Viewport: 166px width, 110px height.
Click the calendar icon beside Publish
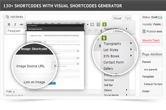click(144, 31)
